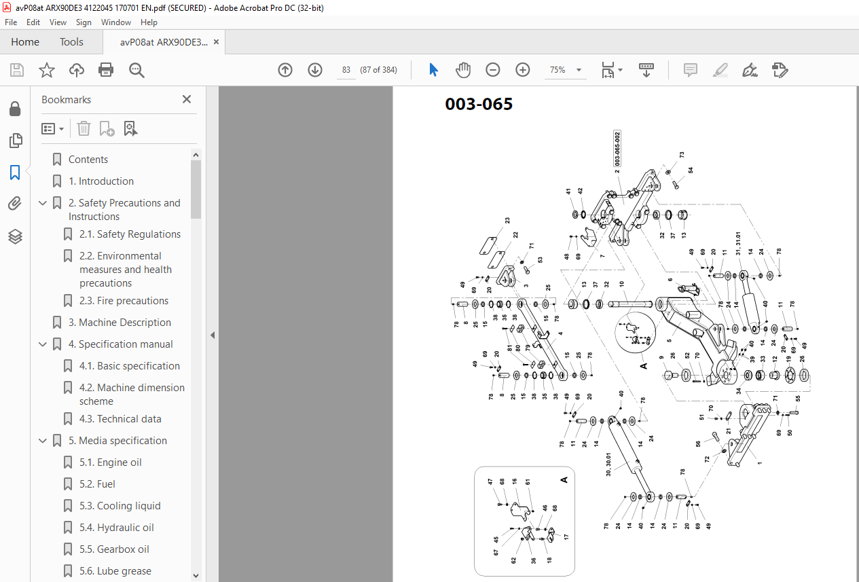The width and height of the screenshot is (859, 582).
Task: Open the Layers panel icon
Action: [15, 236]
